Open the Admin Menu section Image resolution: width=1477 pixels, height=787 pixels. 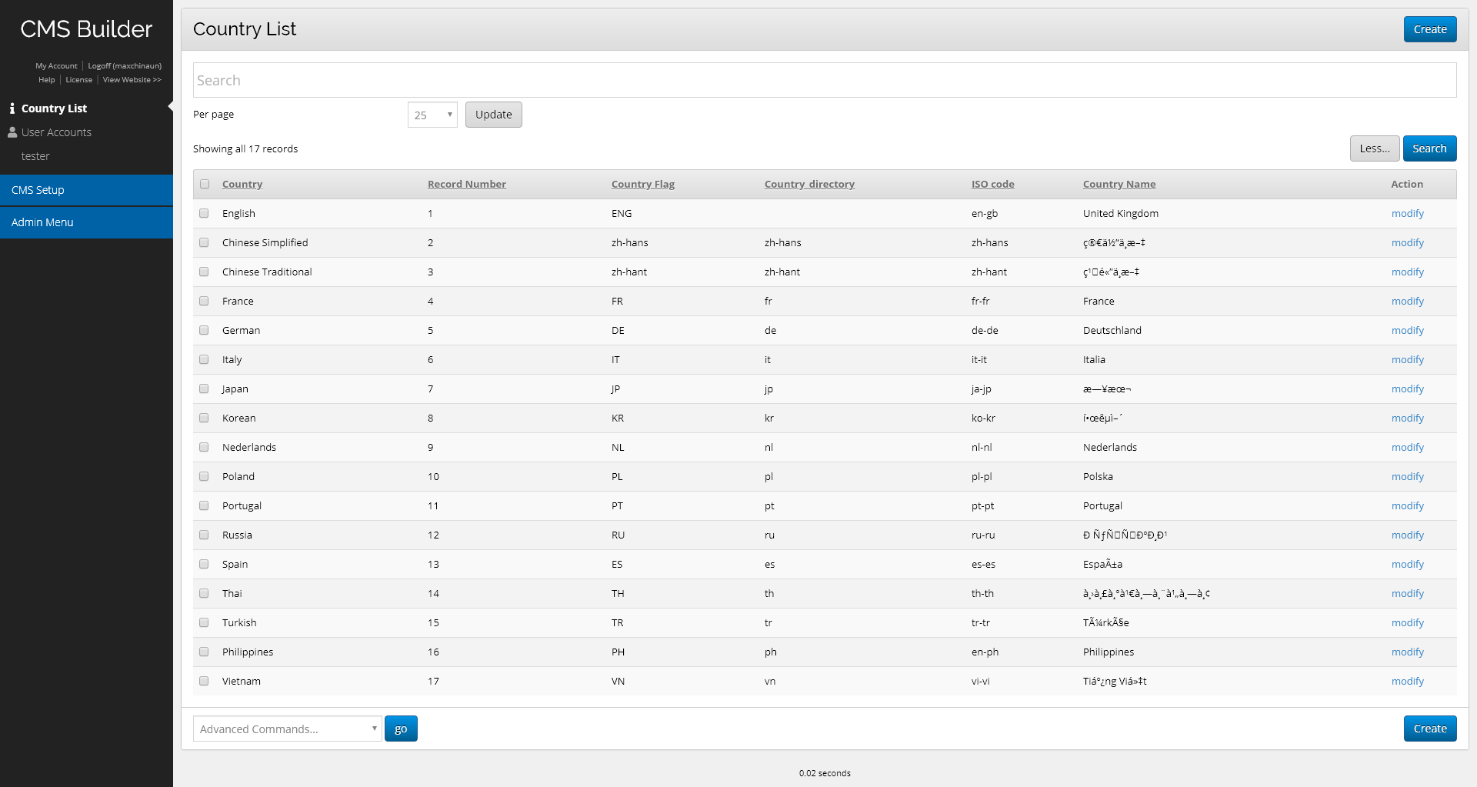[86, 222]
